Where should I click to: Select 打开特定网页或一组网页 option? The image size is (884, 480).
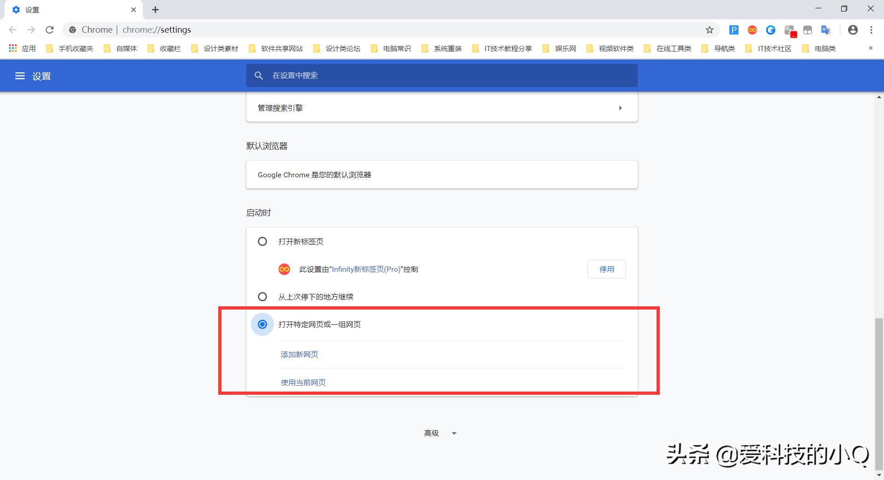pos(262,324)
